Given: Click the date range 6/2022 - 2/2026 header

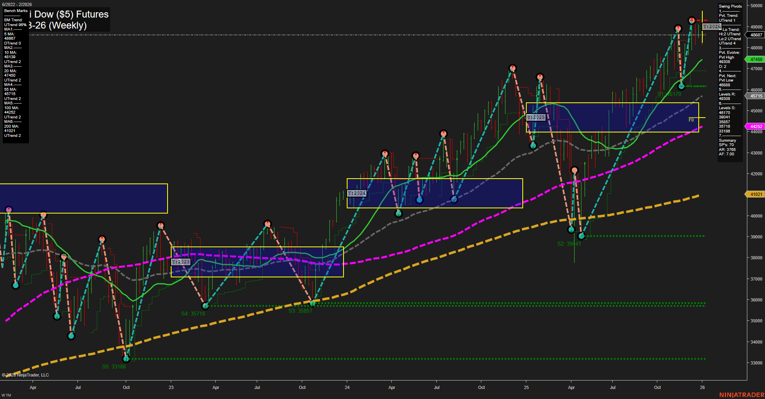Looking at the screenshot, I should pos(17,4).
